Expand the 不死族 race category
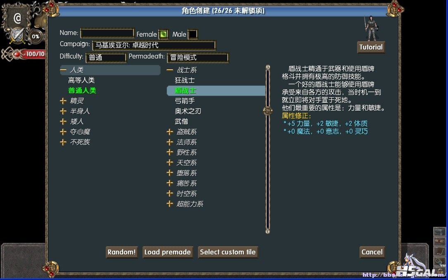 tap(63, 142)
